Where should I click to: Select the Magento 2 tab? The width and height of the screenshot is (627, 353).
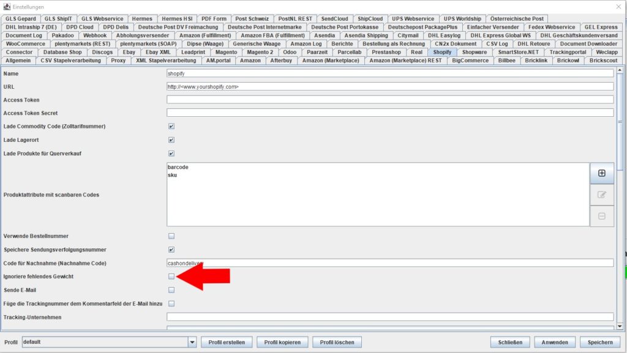(260, 53)
